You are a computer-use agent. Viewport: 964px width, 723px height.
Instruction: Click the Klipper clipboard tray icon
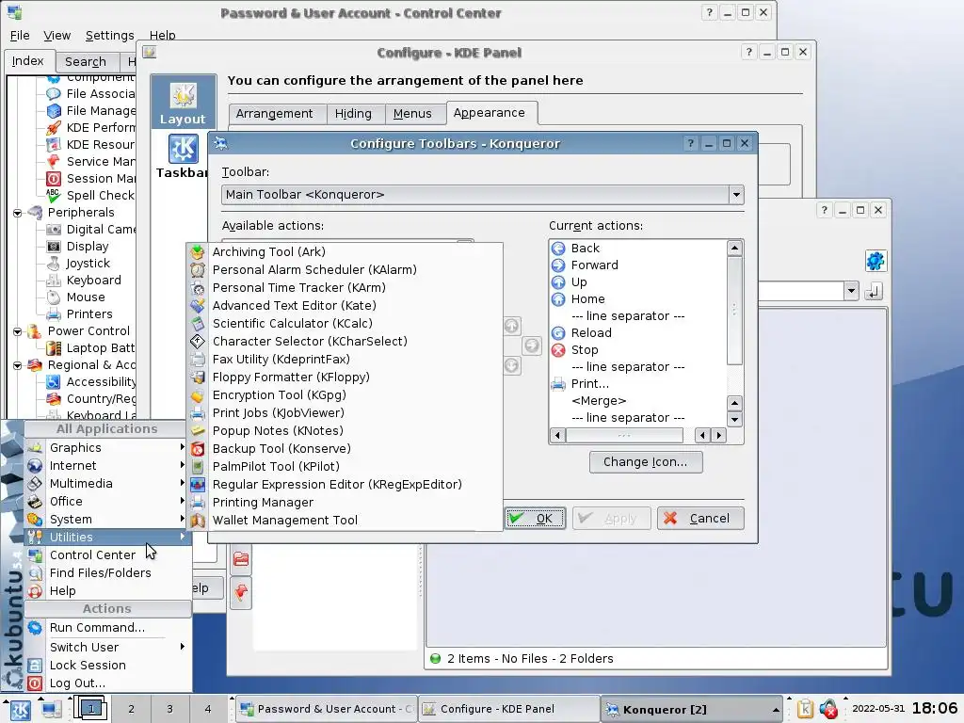click(x=805, y=709)
